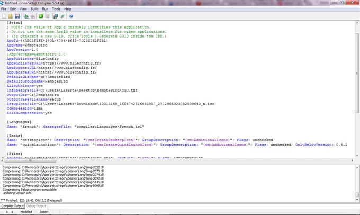Viewport: 360px width, 215px height.
Task: Open the Tools menu
Action: [x=56, y=9]
